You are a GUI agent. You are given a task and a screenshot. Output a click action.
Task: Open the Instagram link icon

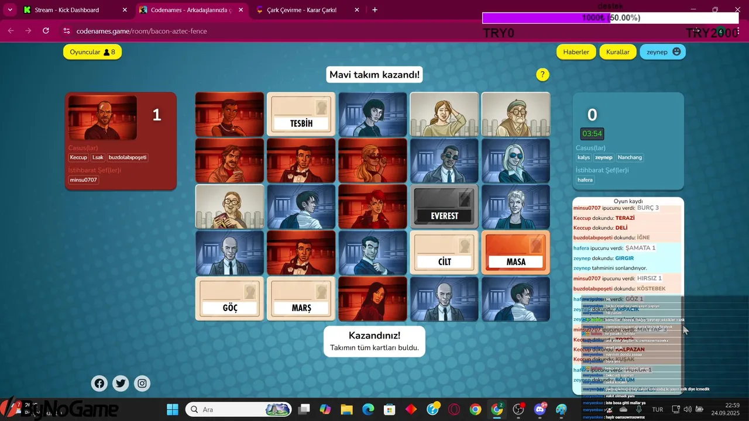coord(142,384)
